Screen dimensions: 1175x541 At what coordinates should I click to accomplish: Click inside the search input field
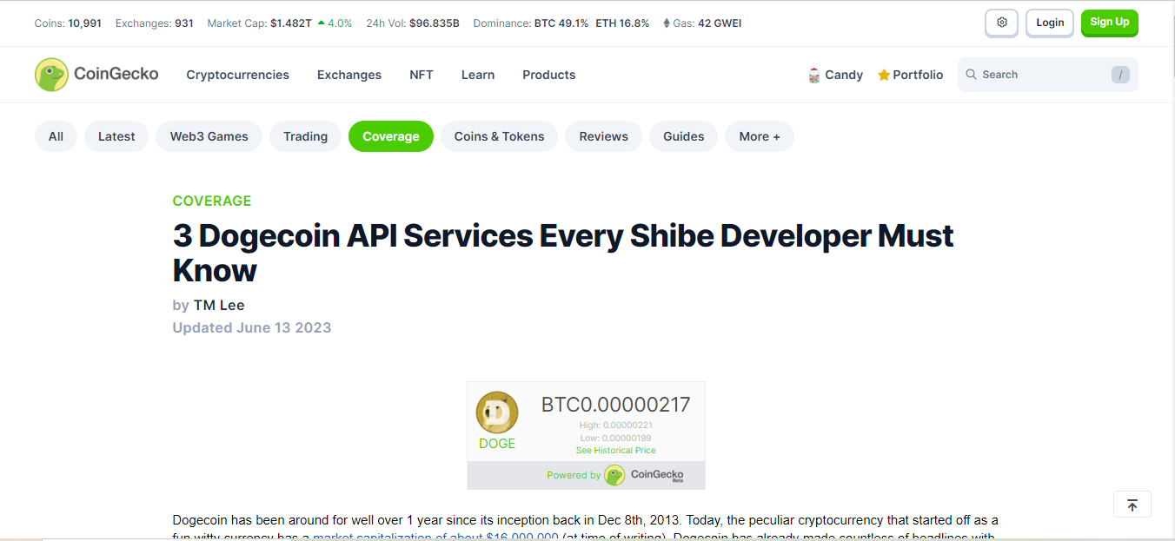[1034, 75]
